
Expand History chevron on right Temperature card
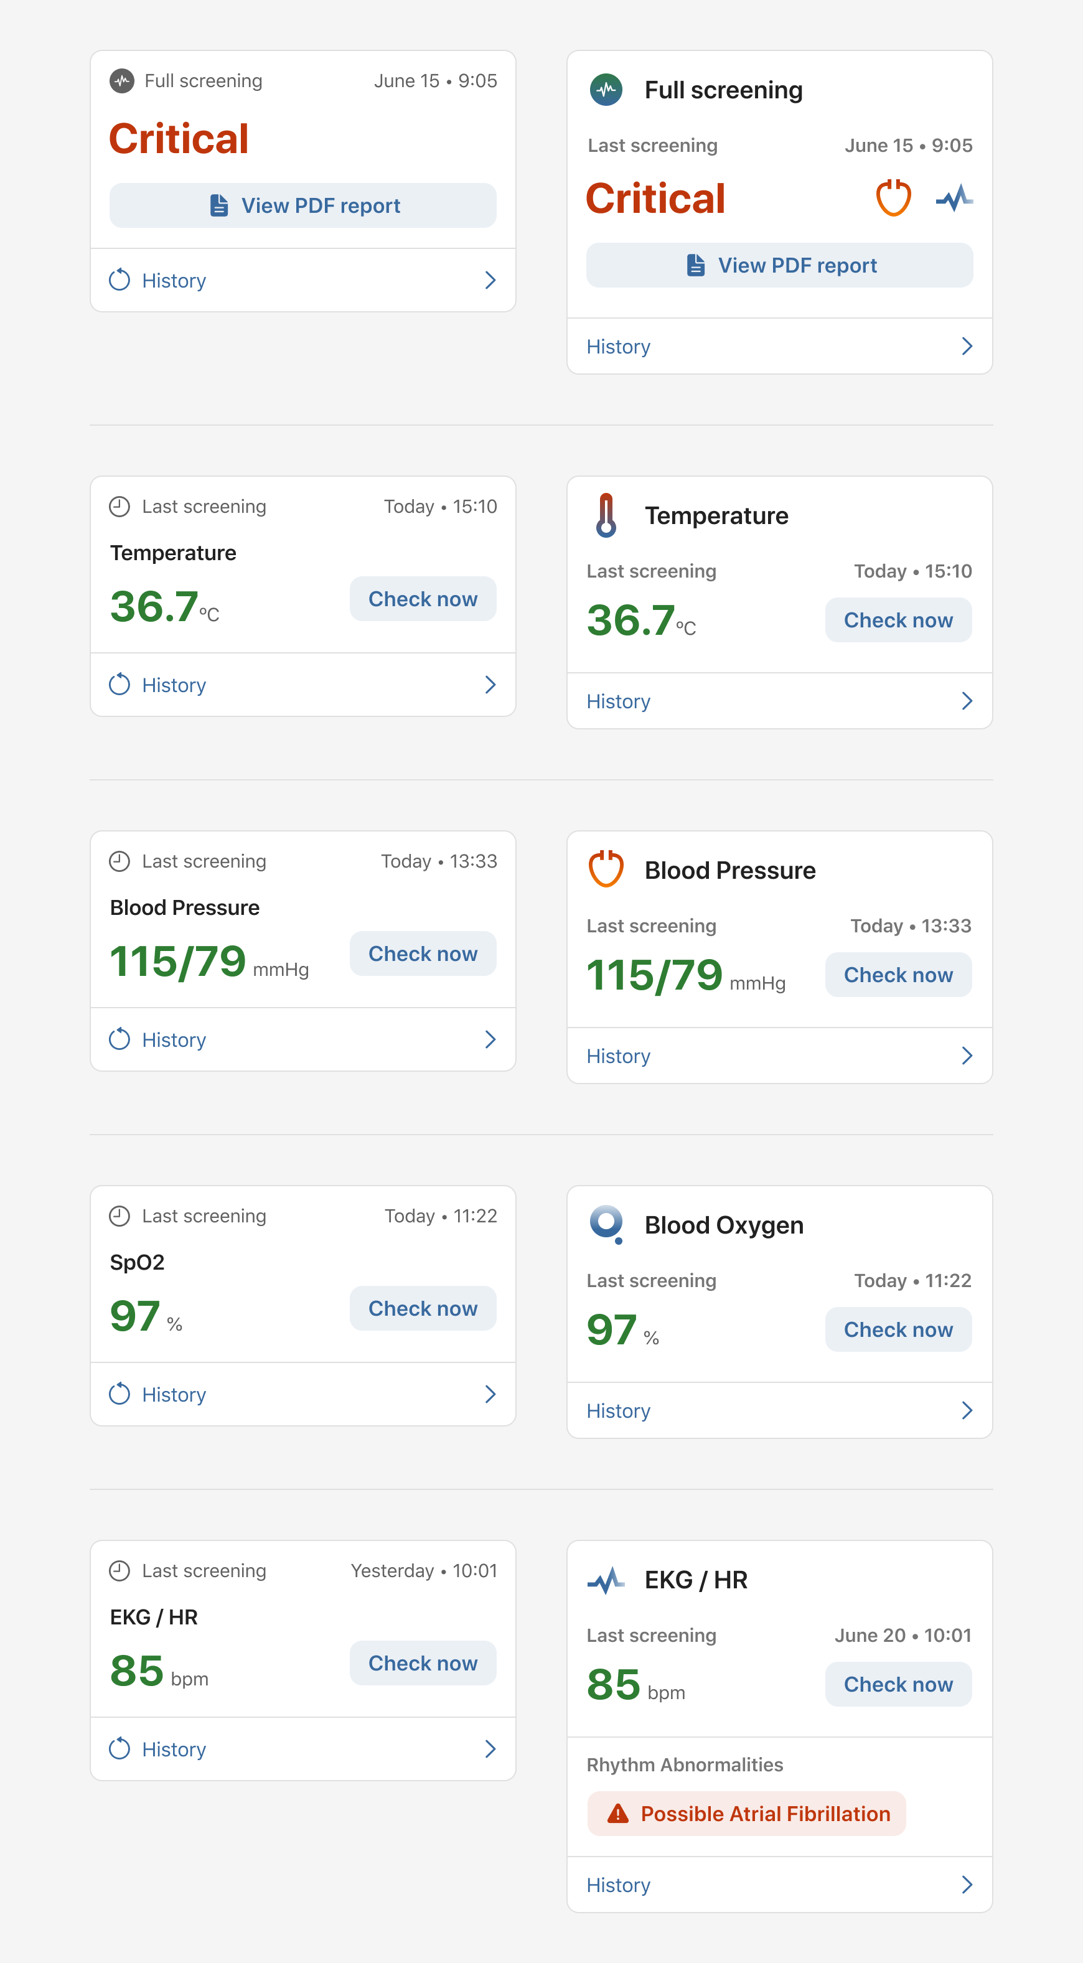point(967,701)
